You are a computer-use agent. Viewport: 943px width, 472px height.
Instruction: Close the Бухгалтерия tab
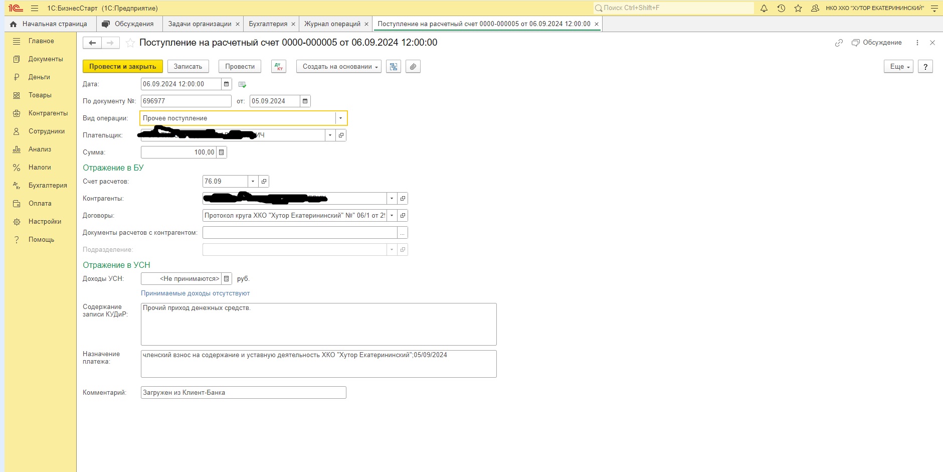(x=293, y=24)
